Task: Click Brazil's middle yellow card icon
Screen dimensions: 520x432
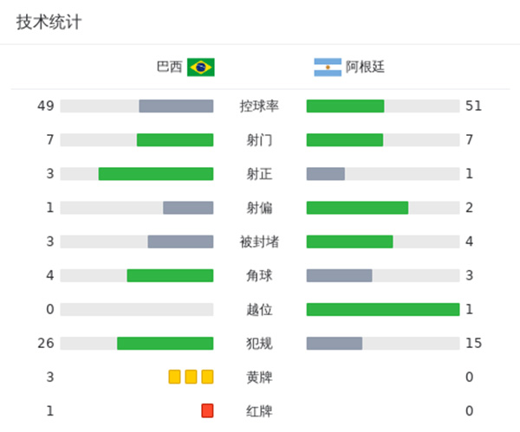Action: 191,377
